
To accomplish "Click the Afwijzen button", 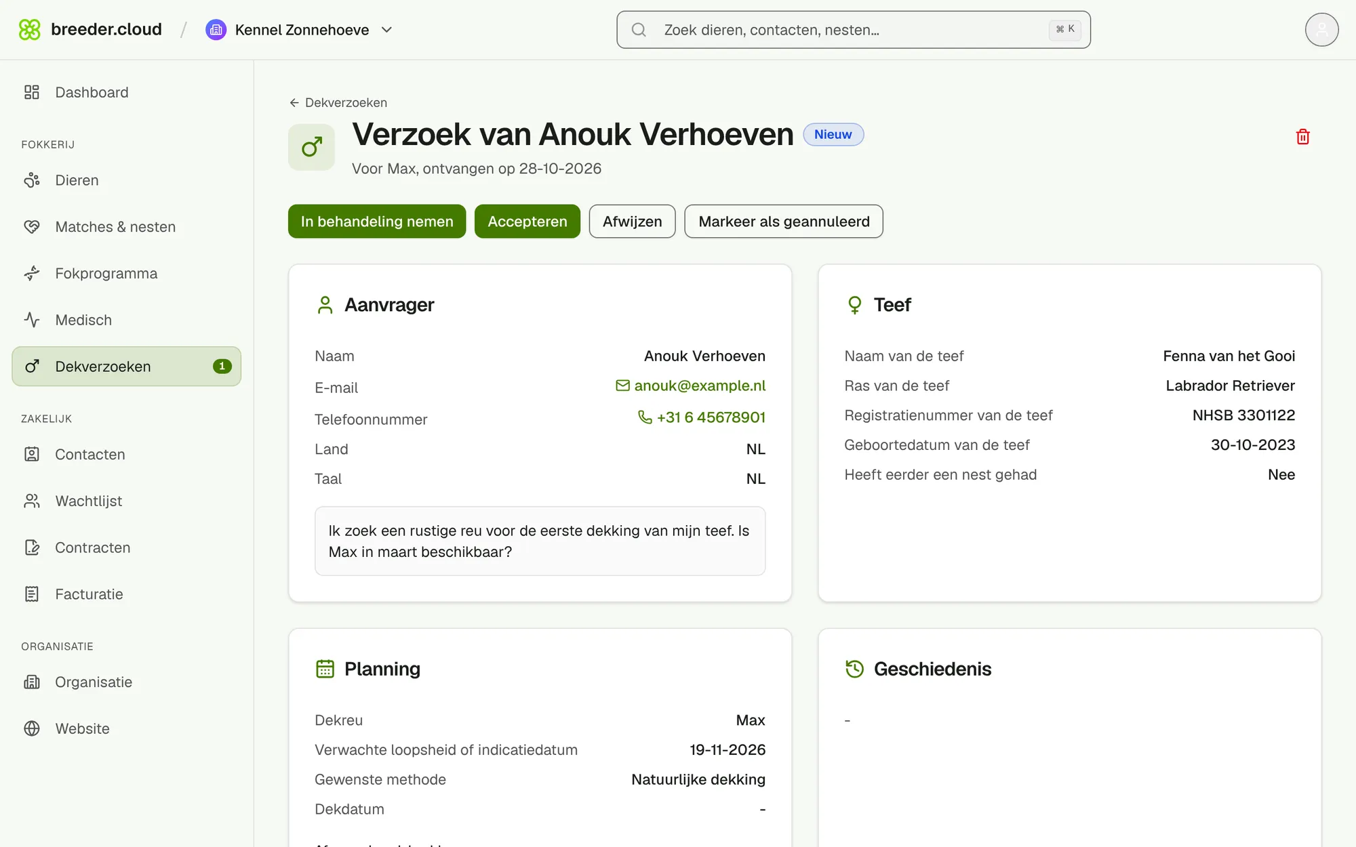I will 632,222.
